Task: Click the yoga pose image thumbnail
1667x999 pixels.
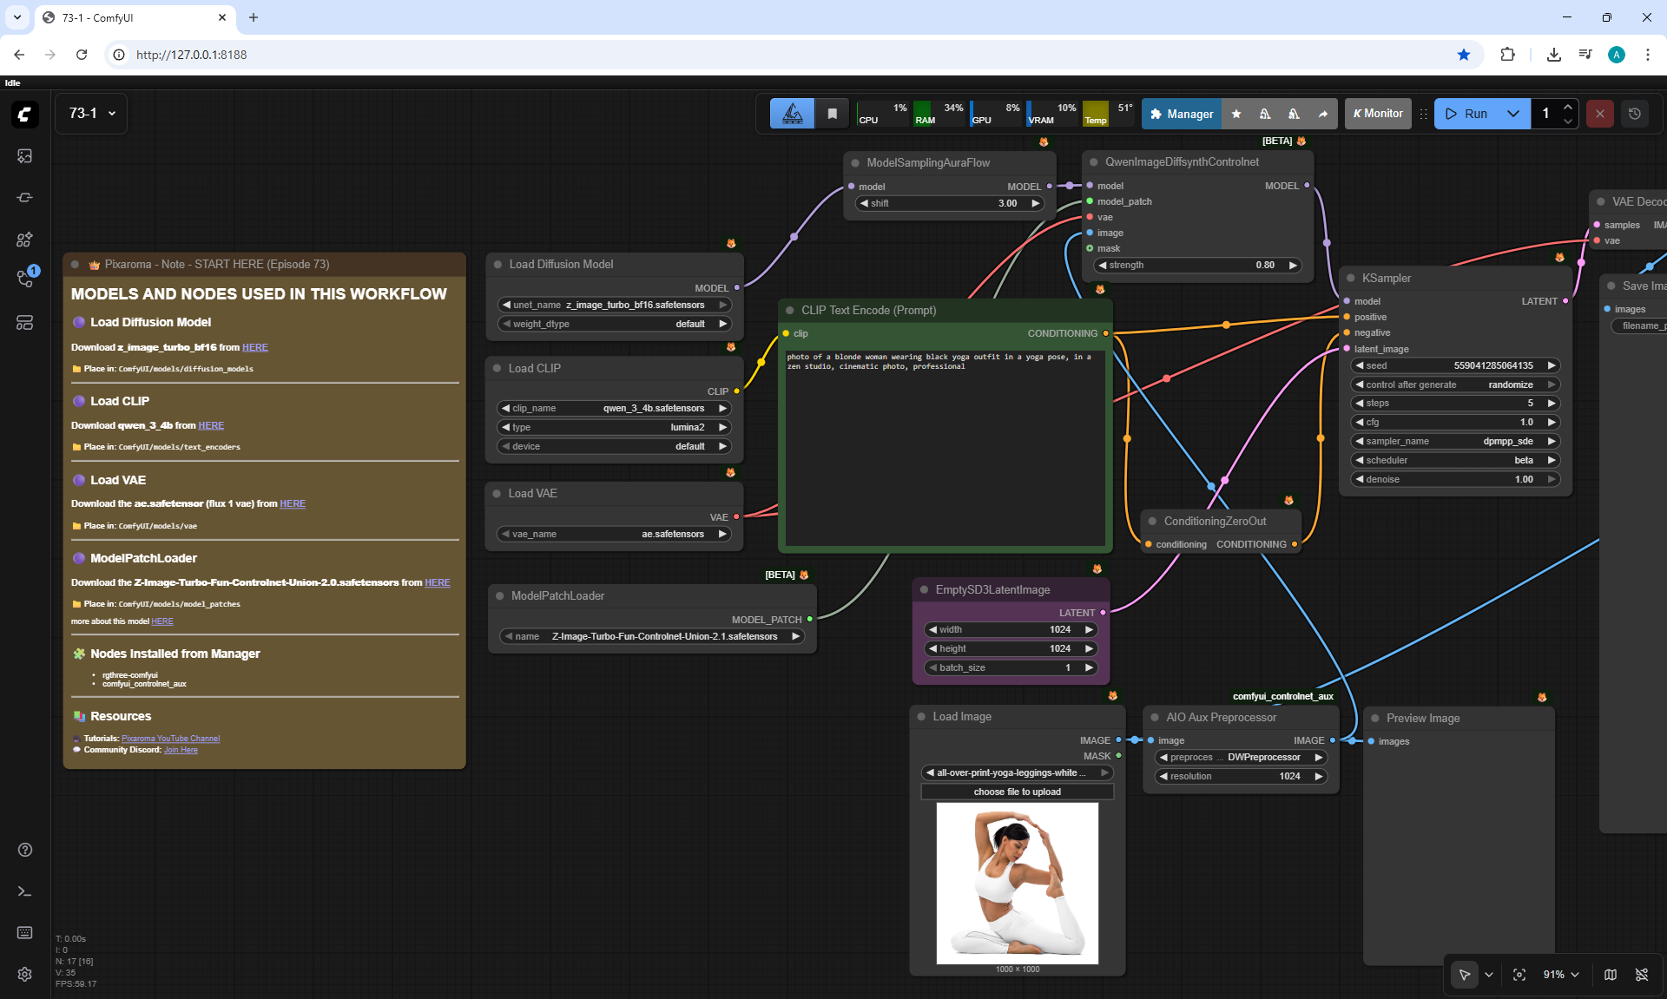Action: (x=1017, y=883)
